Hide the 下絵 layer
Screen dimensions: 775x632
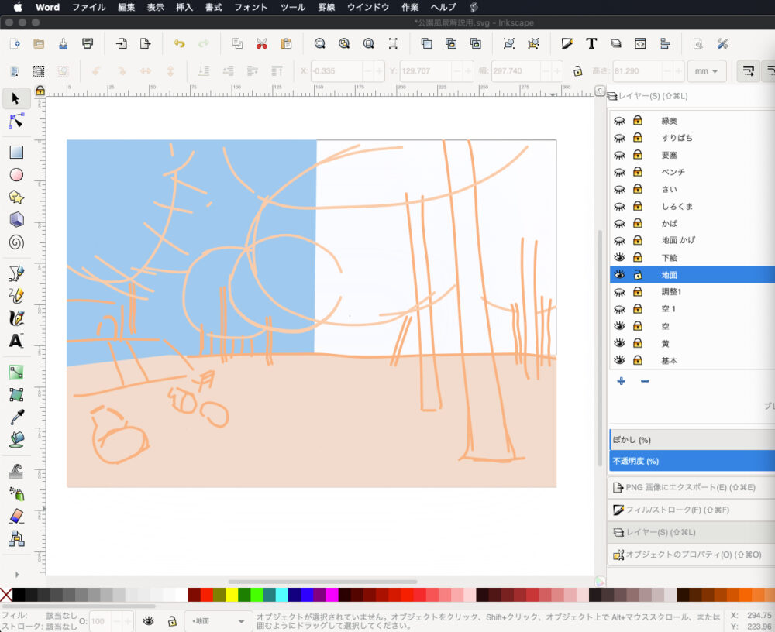coord(619,257)
